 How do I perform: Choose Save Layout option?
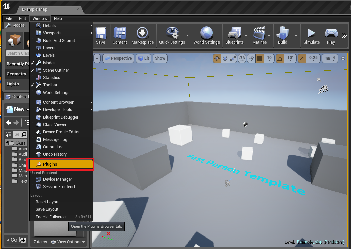click(61, 209)
